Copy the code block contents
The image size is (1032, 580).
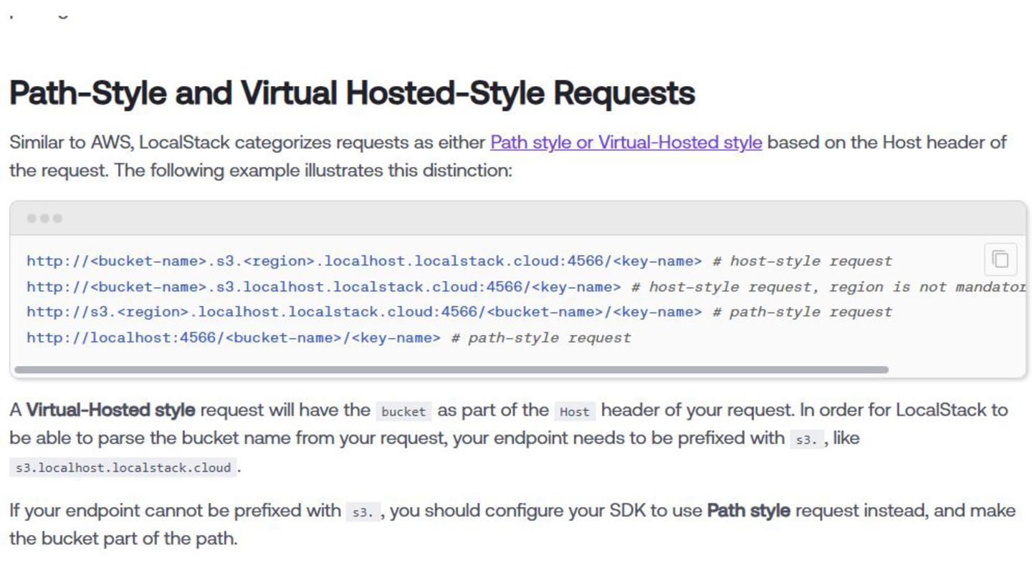pyautogui.click(x=1000, y=259)
